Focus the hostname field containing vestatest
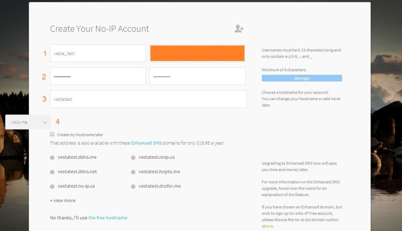402x231 pixels. pyautogui.click(x=148, y=99)
